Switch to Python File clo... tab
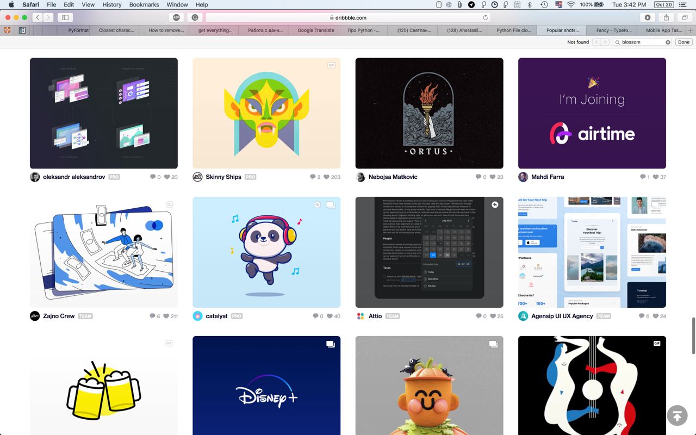Screen dimensions: 696x435 (x=514, y=30)
